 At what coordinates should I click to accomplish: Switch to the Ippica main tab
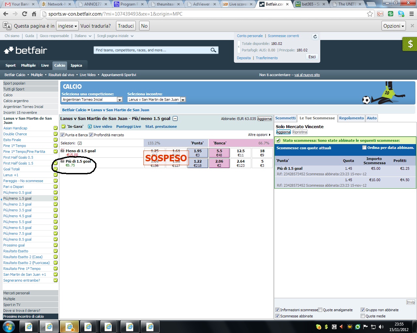coord(76,65)
